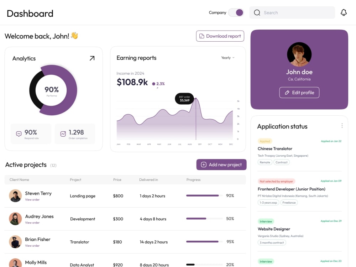Click the Landing page project cell

coord(83,196)
